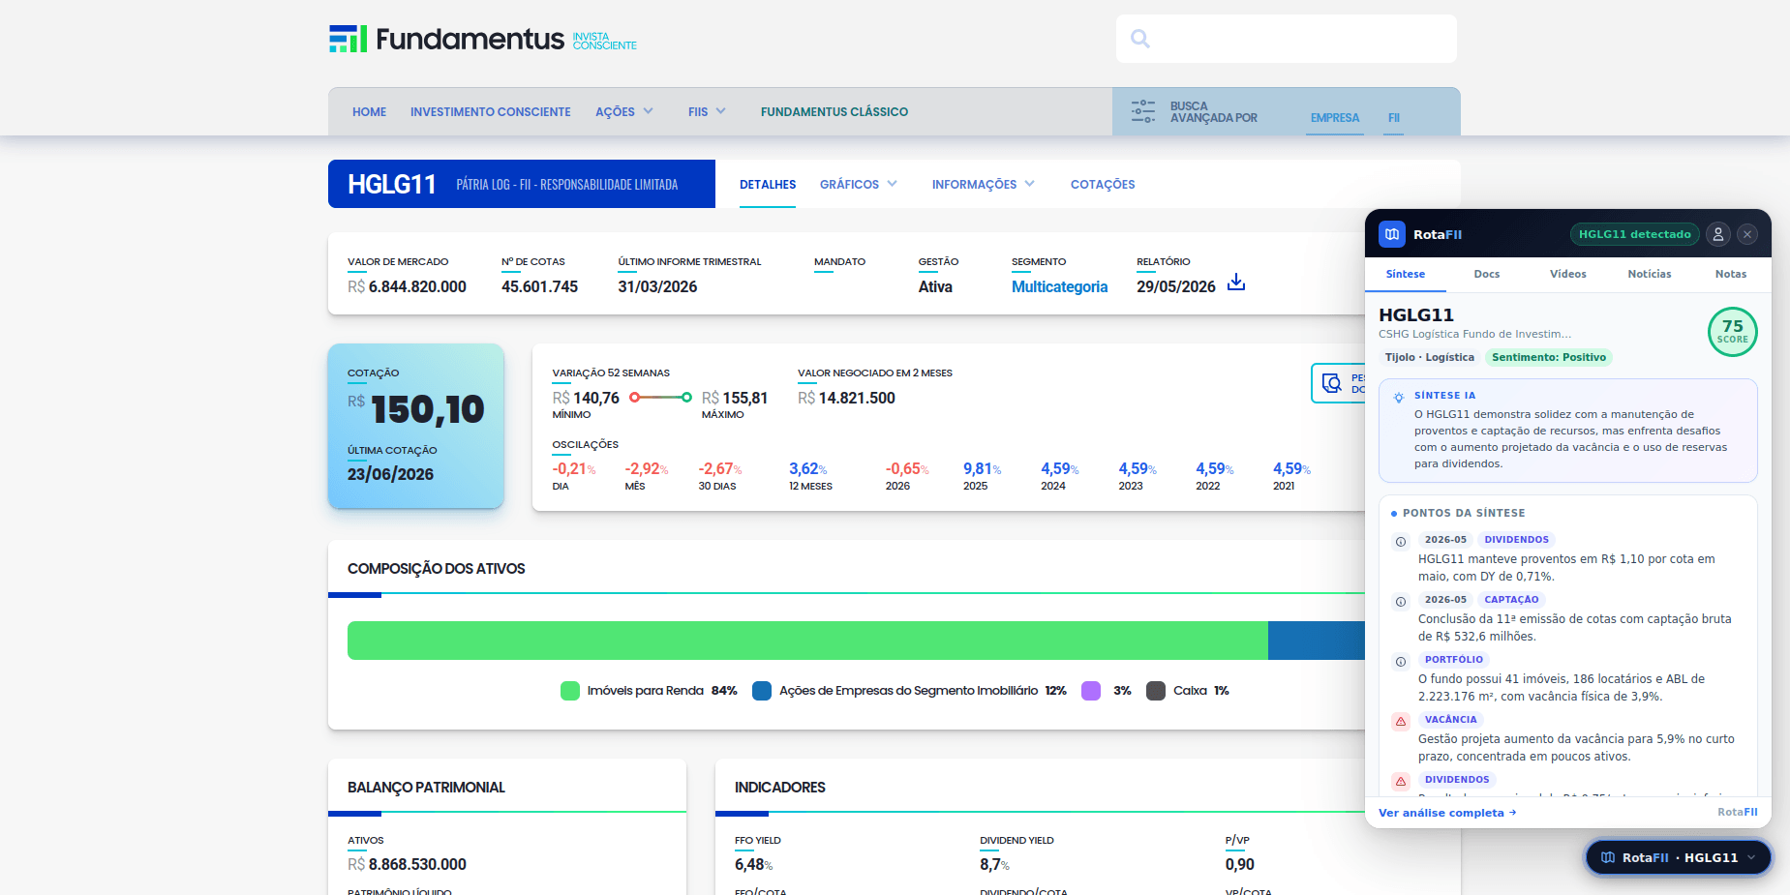
Task: Click the blue Ações de Empresas legend swatch
Action: tap(762, 691)
